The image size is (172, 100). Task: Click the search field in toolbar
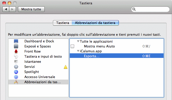[150, 9]
